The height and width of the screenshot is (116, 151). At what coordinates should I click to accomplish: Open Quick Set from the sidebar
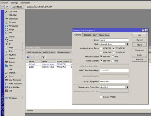[x=13, y=12]
